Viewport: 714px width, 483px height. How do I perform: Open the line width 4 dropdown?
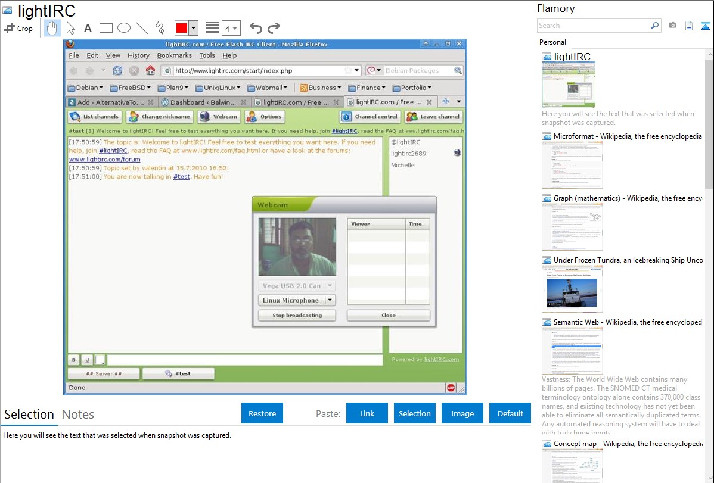pos(231,28)
